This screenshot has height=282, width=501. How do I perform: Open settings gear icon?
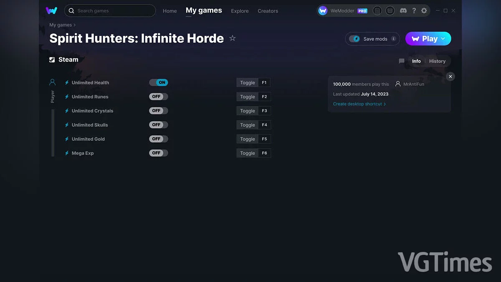click(424, 10)
